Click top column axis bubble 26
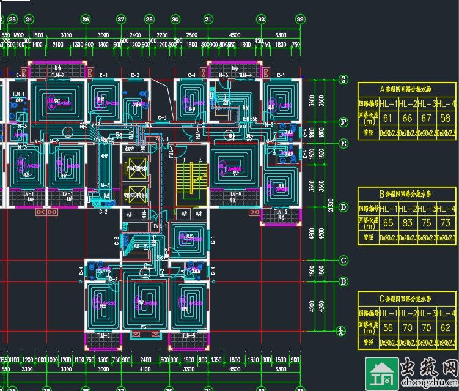The width and height of the screenshot is (459, 391). point(86,20)
